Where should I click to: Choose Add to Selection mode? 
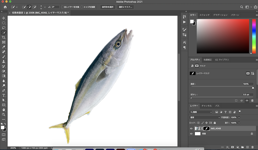click(29, 7)
